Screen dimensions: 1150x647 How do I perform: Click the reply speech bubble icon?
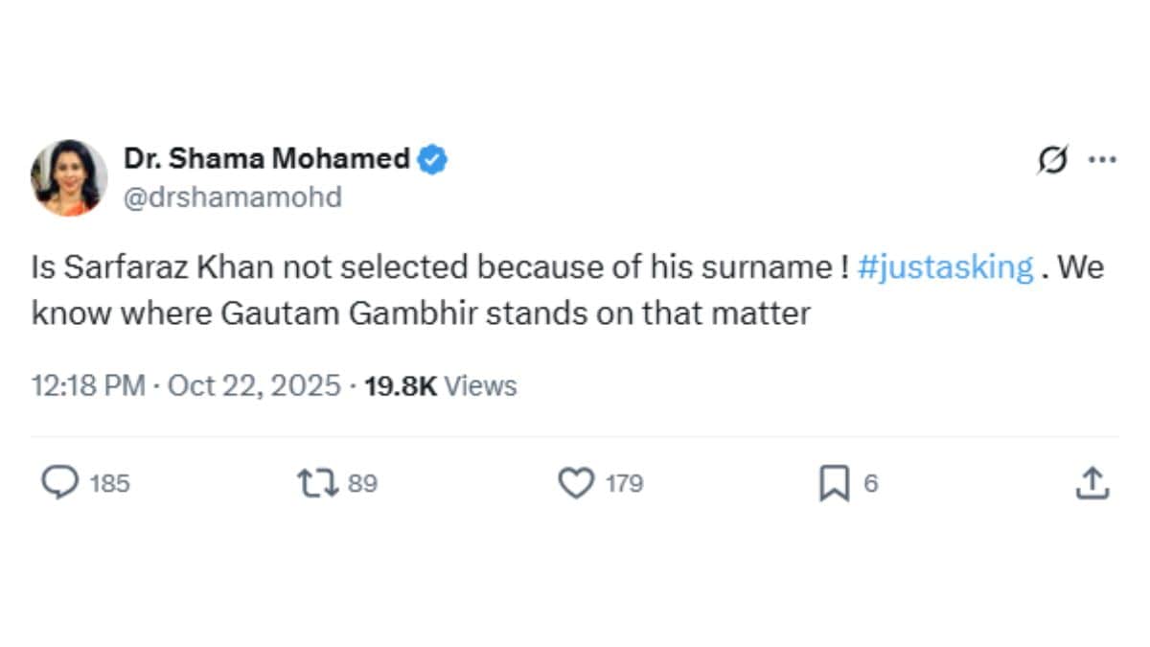[x=60, y=483]
